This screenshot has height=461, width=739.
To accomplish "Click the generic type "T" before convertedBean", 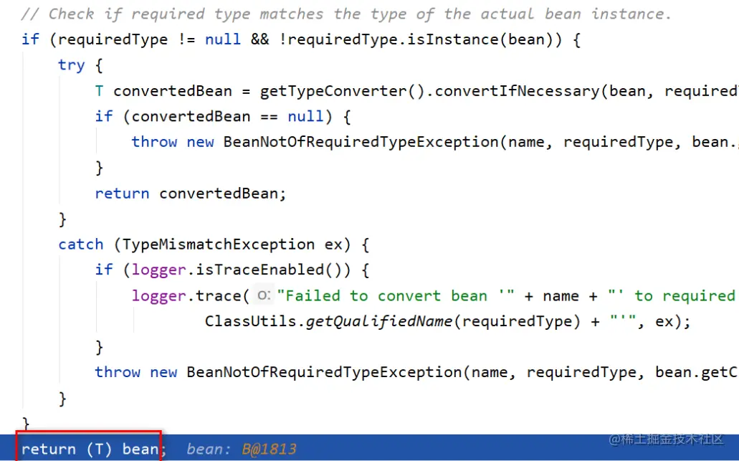I will tap(99, 91).
